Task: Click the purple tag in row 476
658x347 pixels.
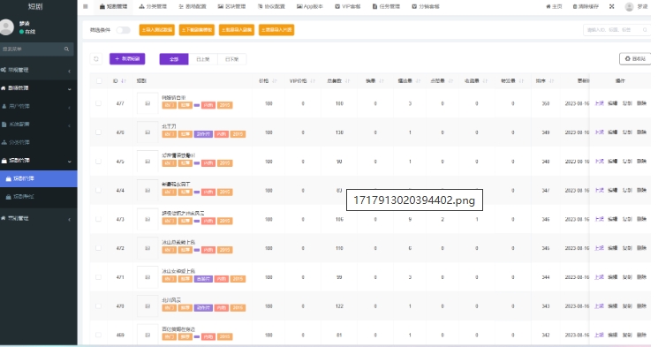Action: click(203, 134)
